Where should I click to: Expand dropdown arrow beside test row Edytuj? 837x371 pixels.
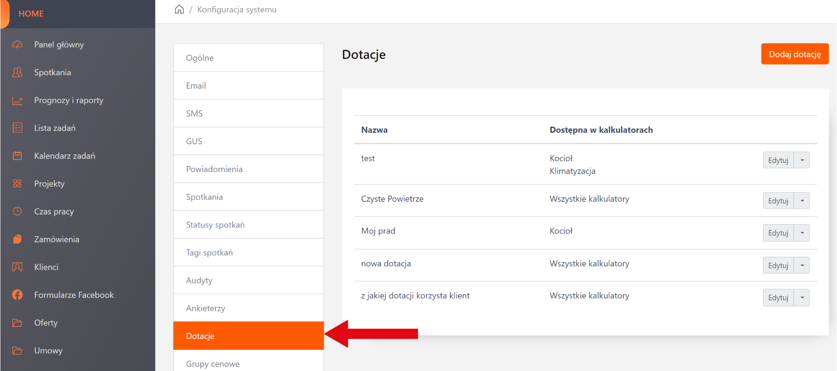tap(802, 160)
